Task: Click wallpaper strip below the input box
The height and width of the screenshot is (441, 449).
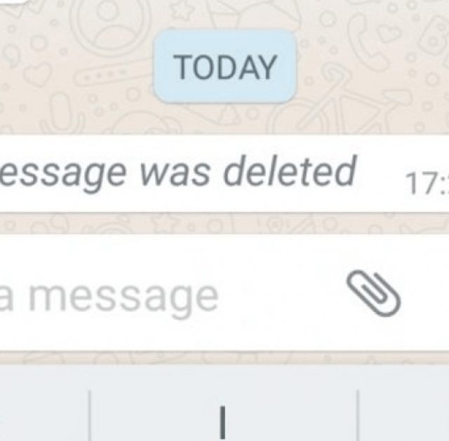Action: click(224, 358)
